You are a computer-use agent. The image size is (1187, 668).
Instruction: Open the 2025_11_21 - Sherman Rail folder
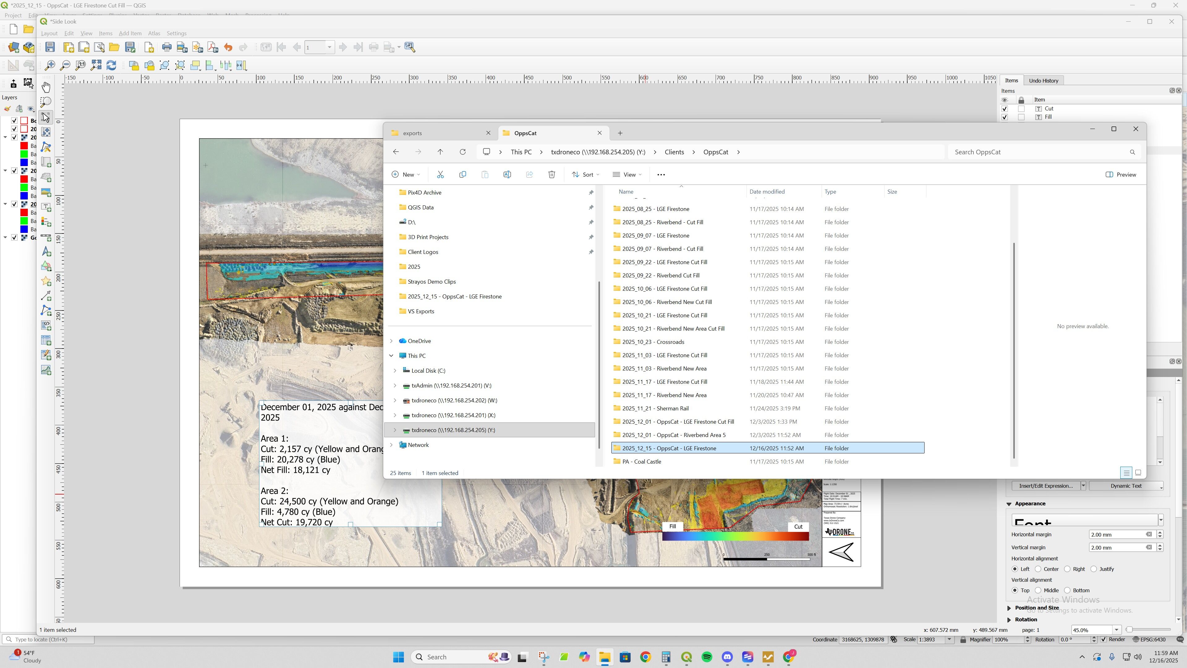pos(655,408)
